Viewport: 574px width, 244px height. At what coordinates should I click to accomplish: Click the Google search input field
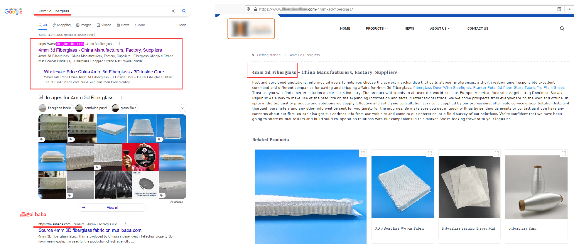coord(103,11)
